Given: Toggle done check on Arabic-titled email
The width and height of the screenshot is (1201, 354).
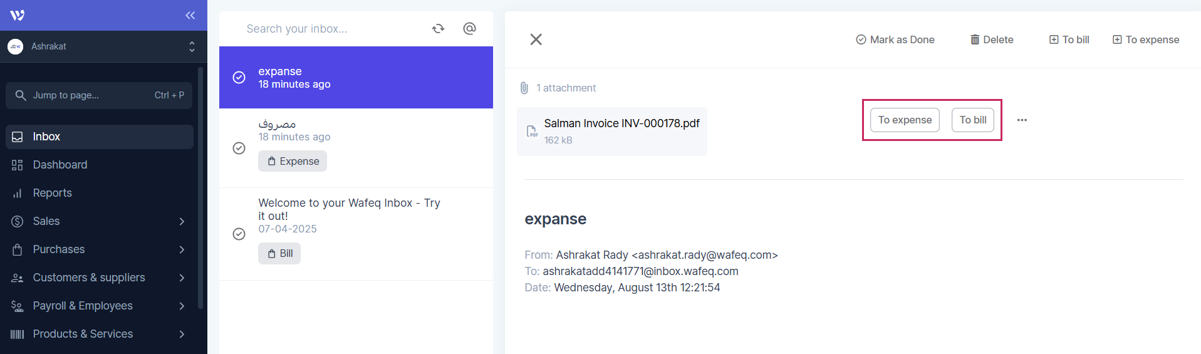Looking at the screenshot, I should tap(239, 148).
